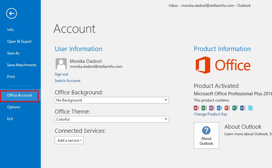Click the back arrow to leave Backstage

coord(11,13)
